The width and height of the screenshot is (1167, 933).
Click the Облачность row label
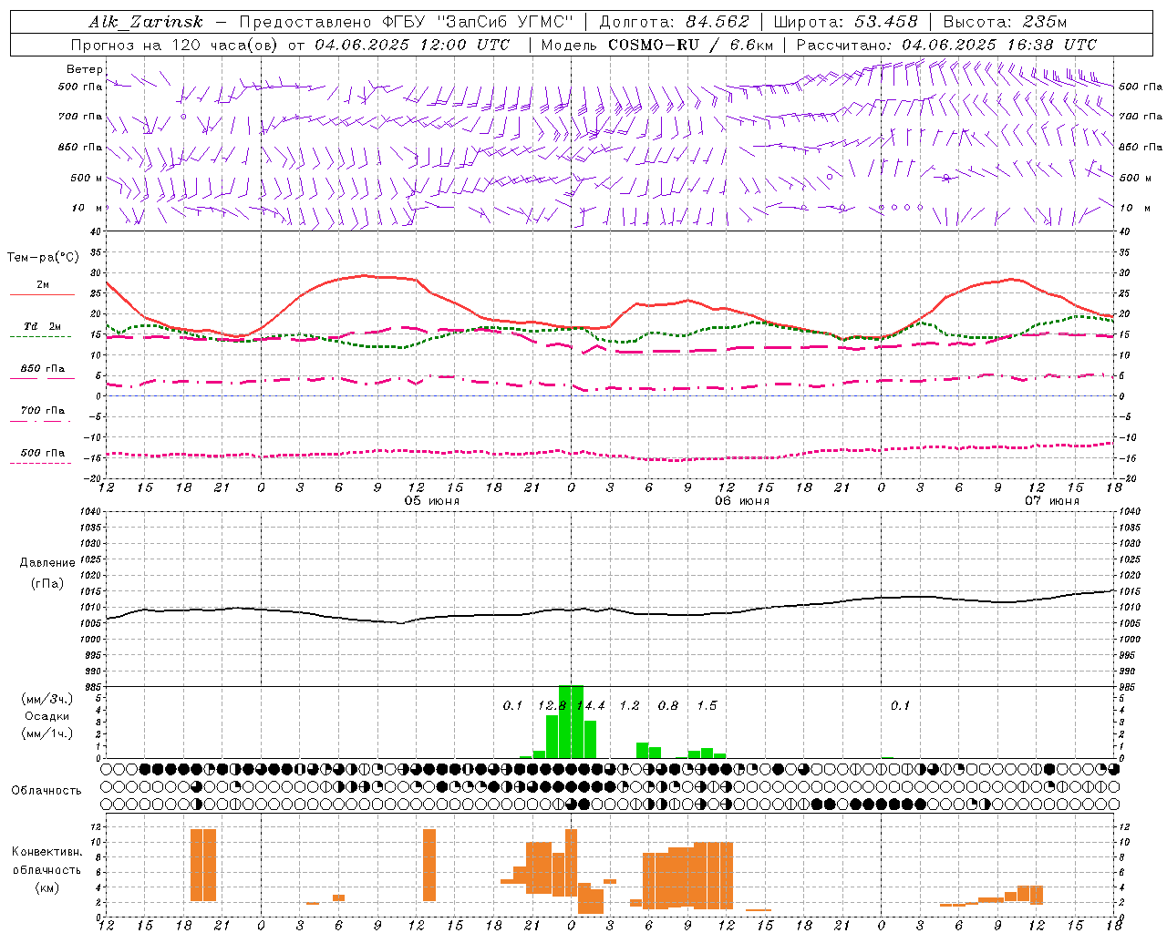pos(46,791)
